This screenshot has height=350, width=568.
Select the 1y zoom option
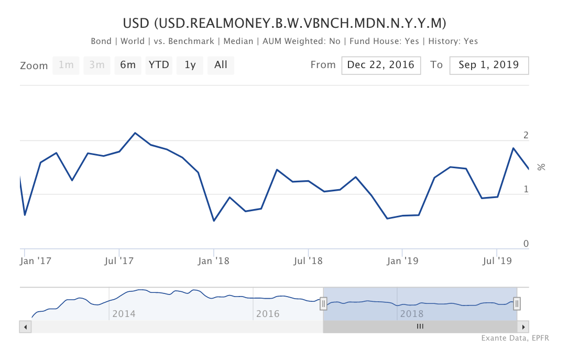point(190,65)
